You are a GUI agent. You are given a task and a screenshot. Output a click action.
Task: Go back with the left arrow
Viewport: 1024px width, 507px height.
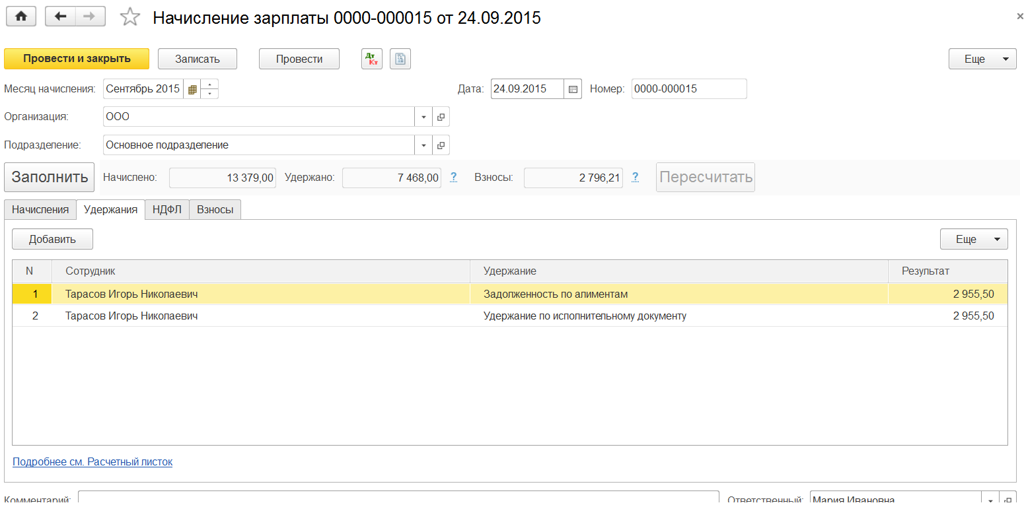coord(61,17)
